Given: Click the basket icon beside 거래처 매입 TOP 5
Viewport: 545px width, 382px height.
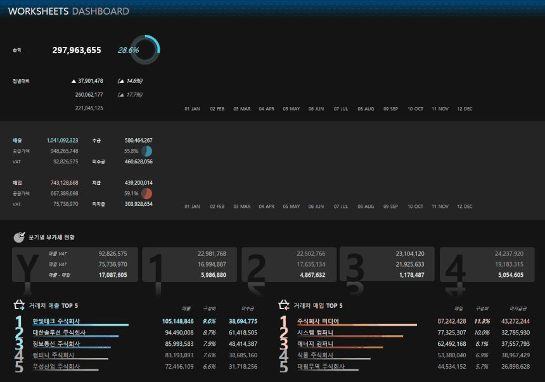Looking at the screenshot, I should pyautogui.click(x=285, y=305).
